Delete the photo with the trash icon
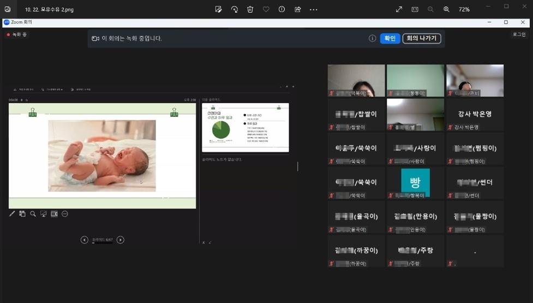This screenshot has height=303, width=533. (x=250, y=9)
